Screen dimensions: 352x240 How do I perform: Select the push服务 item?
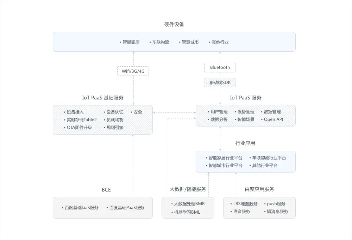click(x=276, y=204)
